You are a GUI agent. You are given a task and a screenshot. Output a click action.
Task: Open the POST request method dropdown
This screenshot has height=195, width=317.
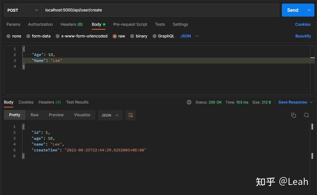[x=22, y=10]
